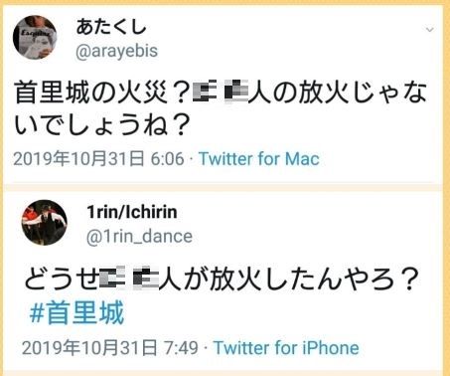Click the blurred word in first tweet
The width and height of the screenshot is (450, 376).
click(221, 93)
